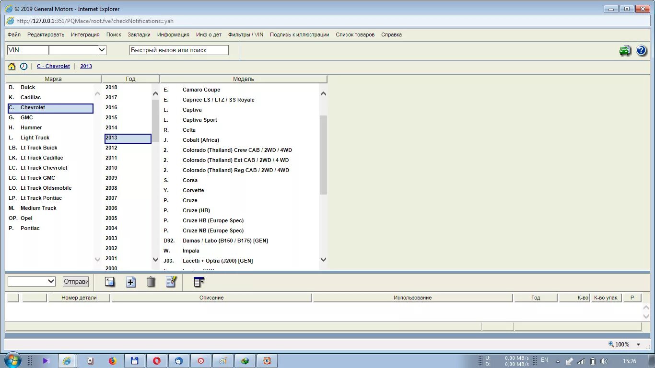Click the new list window icon in parts toolbar
The width and height of the screenshot is (655, 368).
click(110, 282)
